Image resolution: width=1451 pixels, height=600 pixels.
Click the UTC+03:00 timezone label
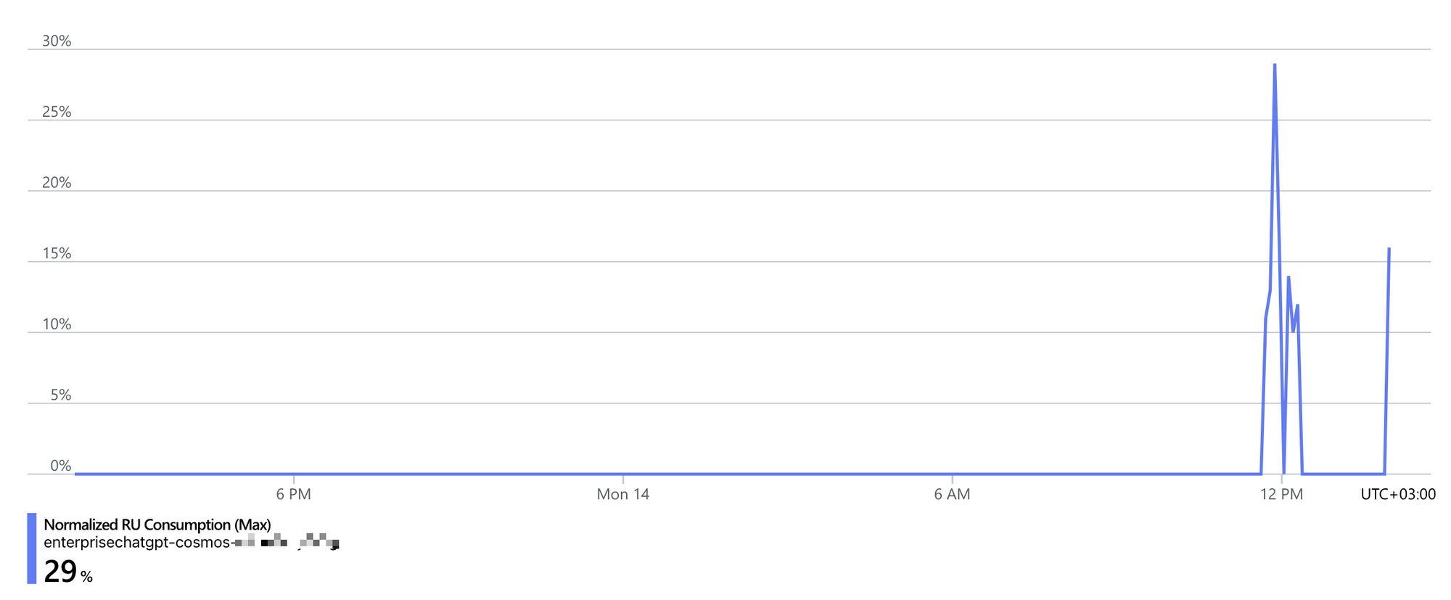coord(1398,495)
